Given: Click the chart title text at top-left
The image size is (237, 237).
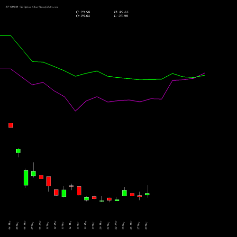Looking at the screenshot, I should (32, 7).
